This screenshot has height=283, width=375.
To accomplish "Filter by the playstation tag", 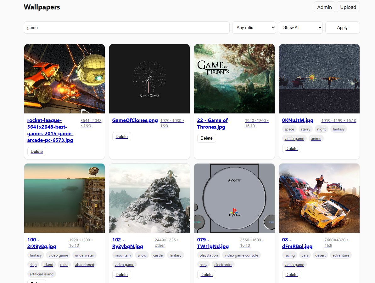I will click(209, 255).
